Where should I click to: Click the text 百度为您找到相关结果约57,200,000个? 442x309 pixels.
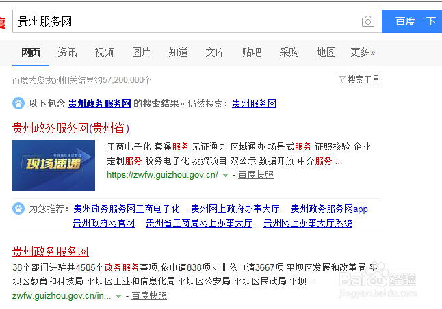coord(81,80)
